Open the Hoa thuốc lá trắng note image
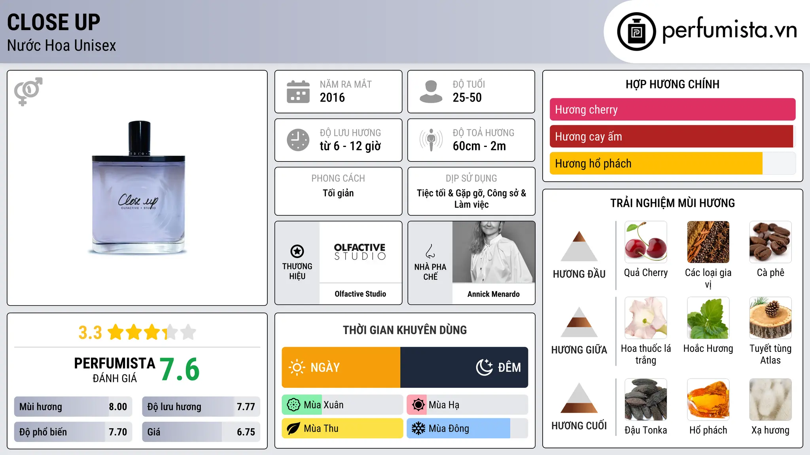 click(x=646, y=318)
